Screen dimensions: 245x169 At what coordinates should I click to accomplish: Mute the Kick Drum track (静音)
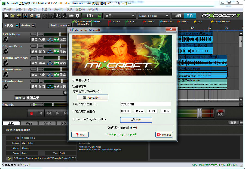pos(34,40)
